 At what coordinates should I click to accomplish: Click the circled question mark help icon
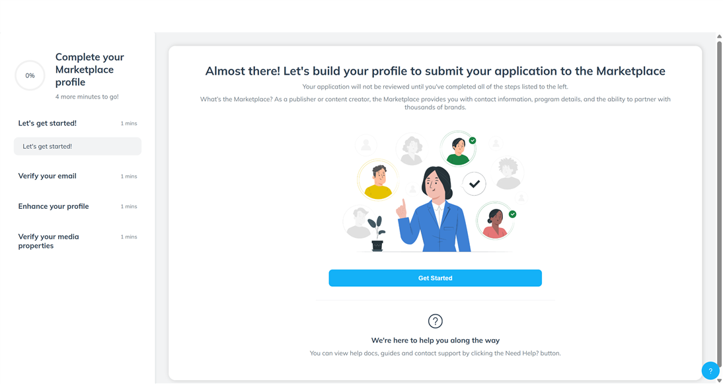click(435, 321)
